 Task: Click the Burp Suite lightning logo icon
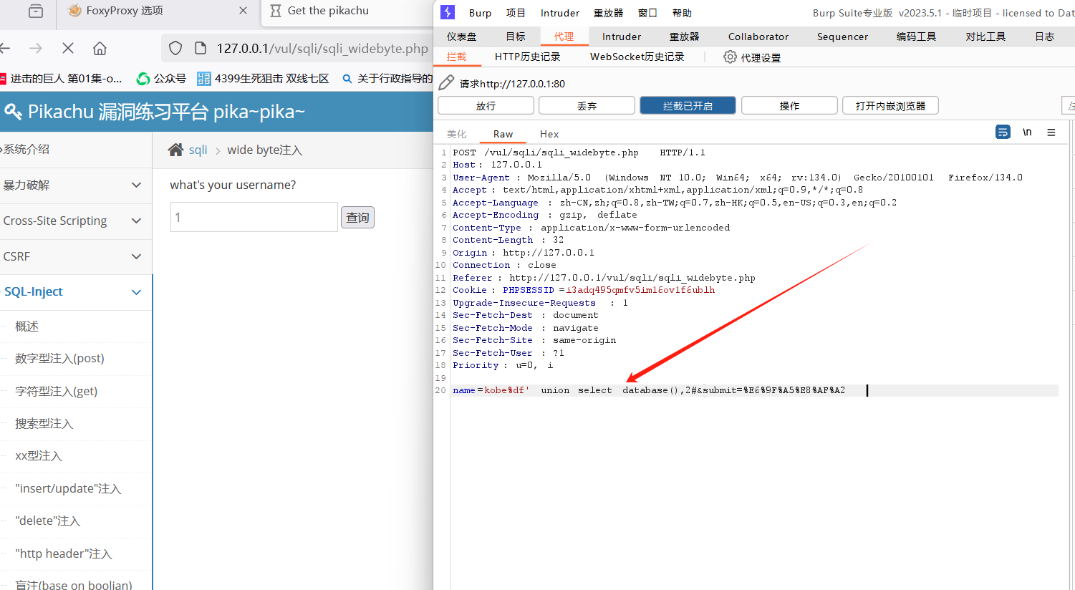(x=448, y=12)
